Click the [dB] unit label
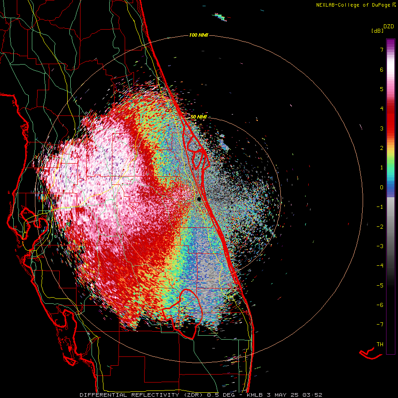Screen dimensions: 398x398 click(378, 31)
